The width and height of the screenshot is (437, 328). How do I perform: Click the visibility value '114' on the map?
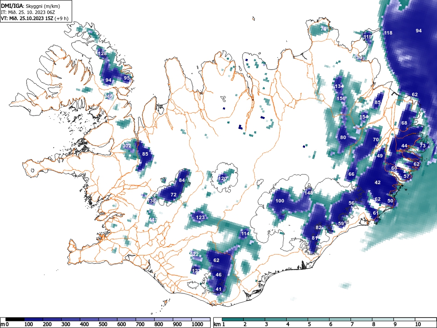point(245,234)
